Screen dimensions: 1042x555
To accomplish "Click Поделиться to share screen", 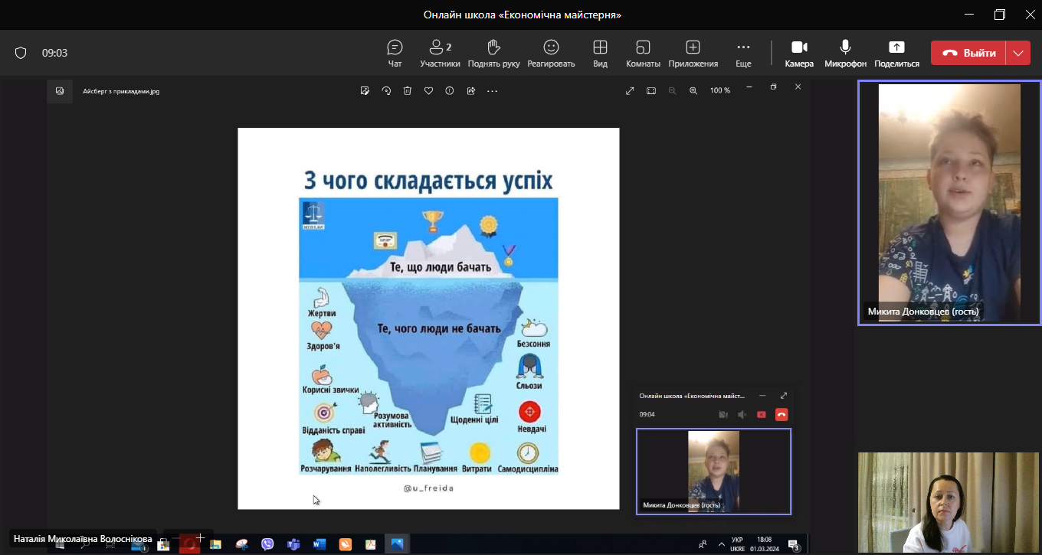I will 896,54.
